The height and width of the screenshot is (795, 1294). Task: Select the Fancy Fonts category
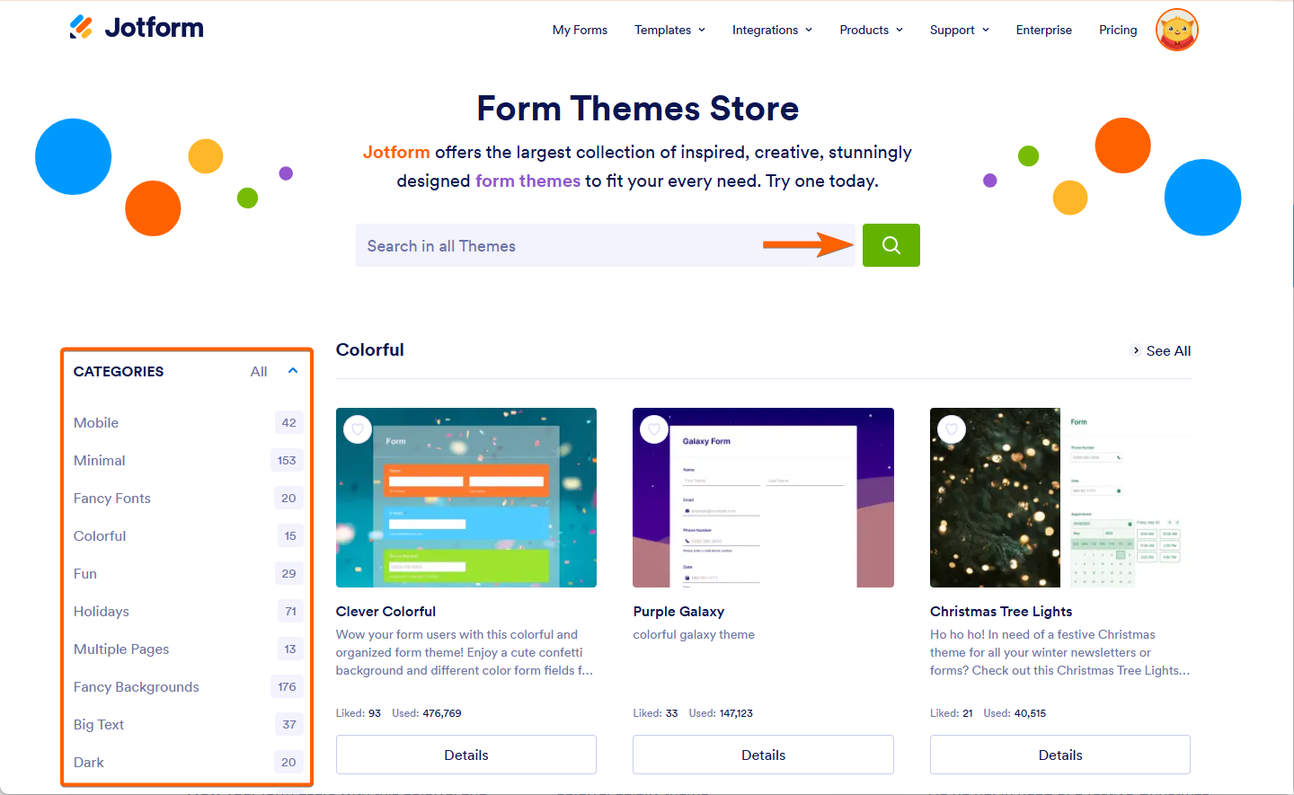pos(112,499)
